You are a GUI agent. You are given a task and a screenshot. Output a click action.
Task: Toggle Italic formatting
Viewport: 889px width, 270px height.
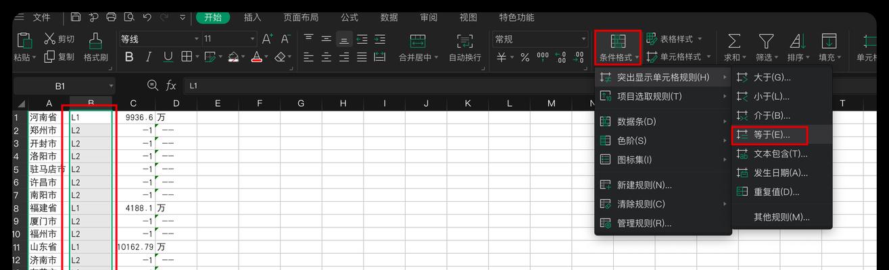[148, 57]
